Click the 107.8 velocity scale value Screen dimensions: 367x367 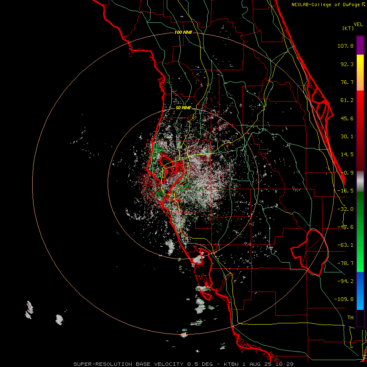tap(345, 46)
